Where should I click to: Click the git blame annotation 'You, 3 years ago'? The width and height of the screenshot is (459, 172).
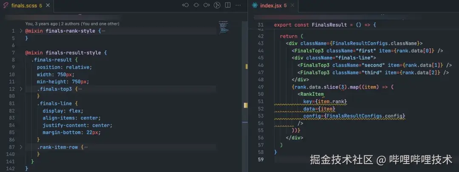41,24
